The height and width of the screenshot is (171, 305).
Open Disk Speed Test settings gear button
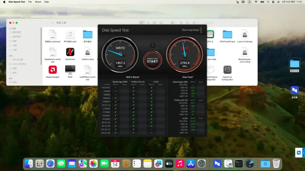(x=153, y=45)
